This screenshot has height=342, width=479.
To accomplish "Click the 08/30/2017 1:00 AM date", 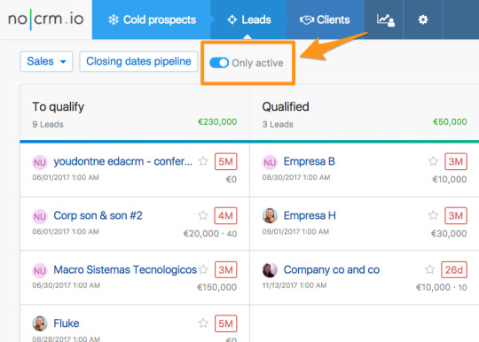I will coord(296,177).
